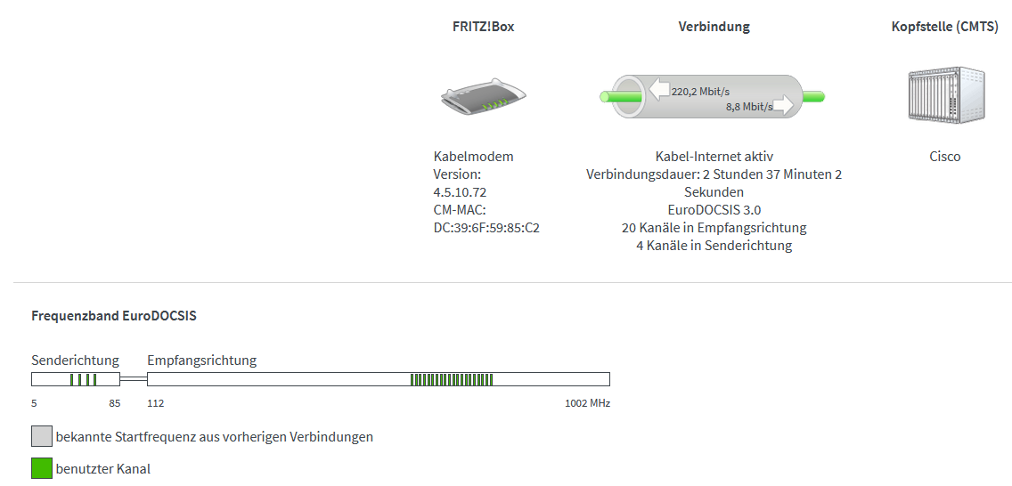The height and width of the screenshot is (486, 1012).
Task: Click the Cisco CMTS cabinet icon
Action: point(944,94)
